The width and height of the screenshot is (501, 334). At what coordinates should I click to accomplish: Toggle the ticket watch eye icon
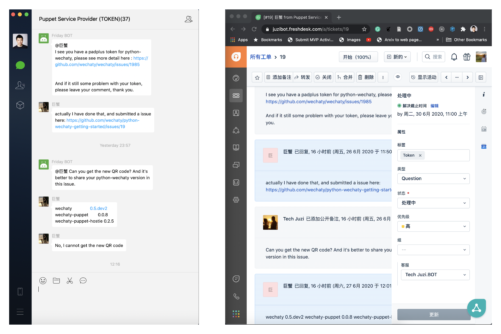(398, 77)
